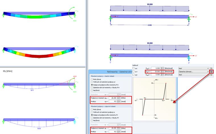Open arrow menu beside Podporový moment M- field
This screenshot has width=216, height=134.
coord(120,128)
